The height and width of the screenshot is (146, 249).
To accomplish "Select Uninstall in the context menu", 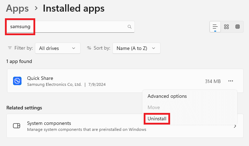I will coord(157,119).
